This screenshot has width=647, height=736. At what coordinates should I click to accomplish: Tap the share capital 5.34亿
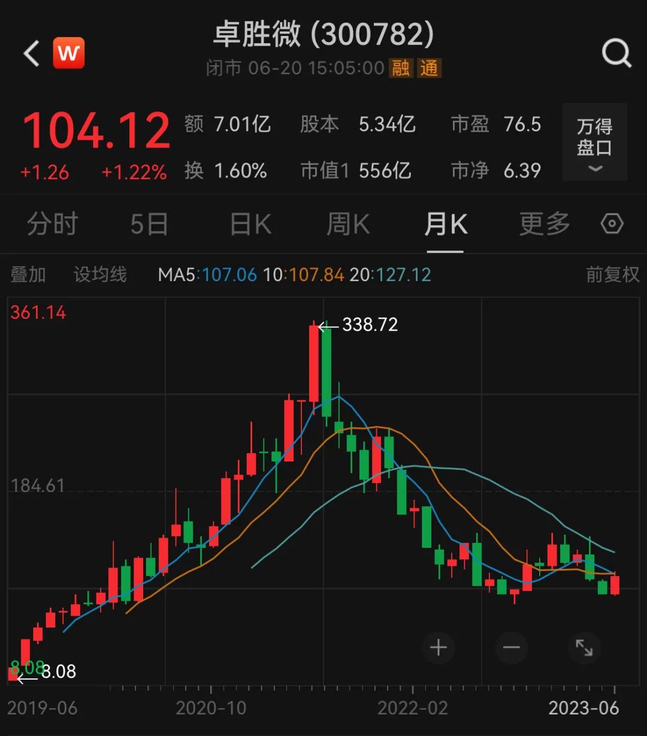pos(387,124)
